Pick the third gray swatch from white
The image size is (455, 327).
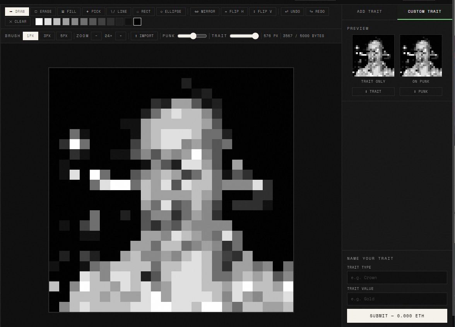point(57,22)
